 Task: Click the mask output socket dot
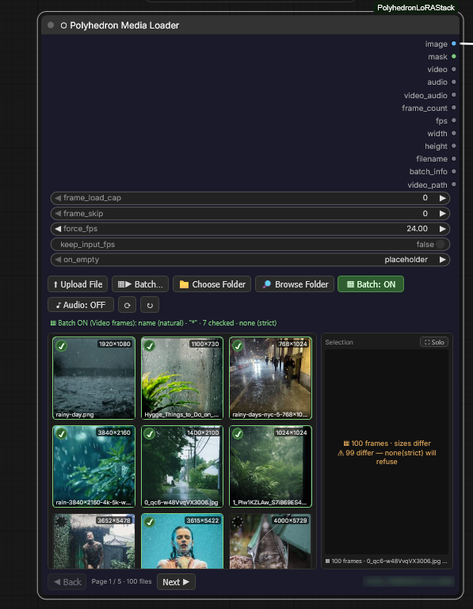click(453, 57)
